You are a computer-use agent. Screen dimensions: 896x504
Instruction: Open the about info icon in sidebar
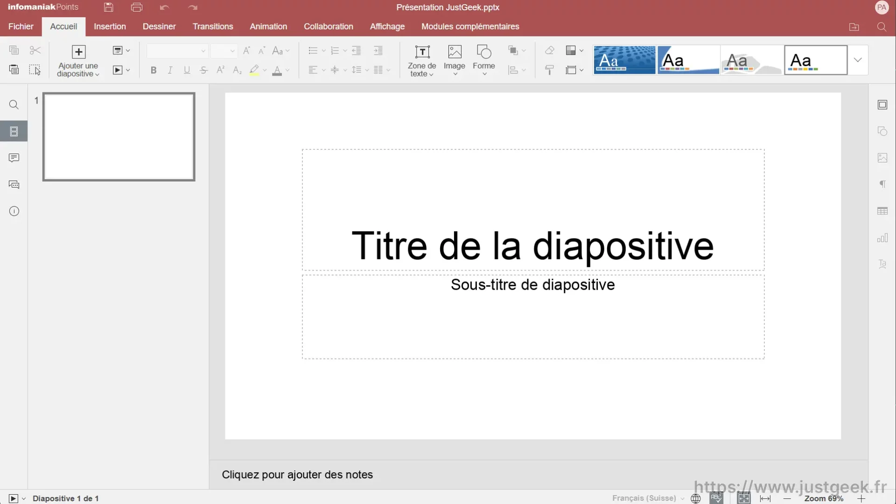coord(14,211)
